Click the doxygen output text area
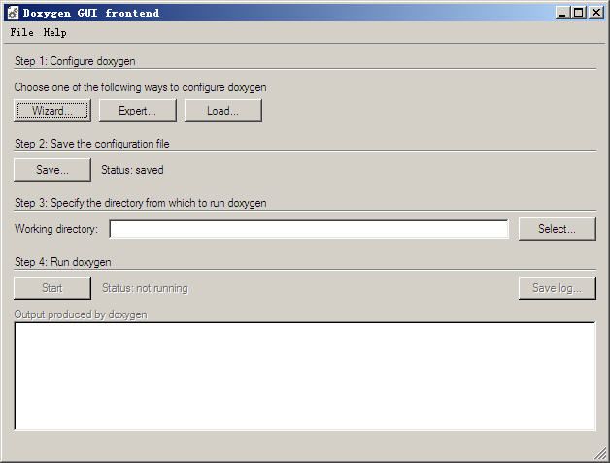 pyautogui.click(x=305, y=376)
